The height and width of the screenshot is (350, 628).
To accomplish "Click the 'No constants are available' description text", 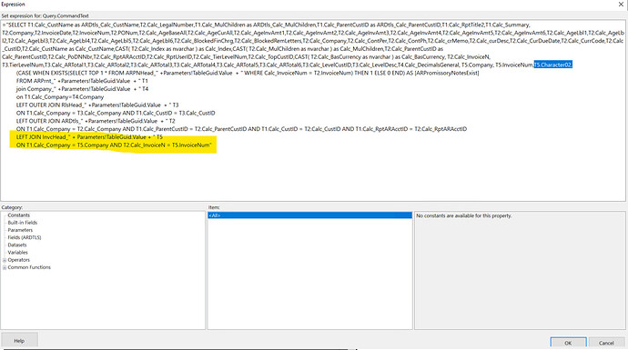I will click(464, 215).
